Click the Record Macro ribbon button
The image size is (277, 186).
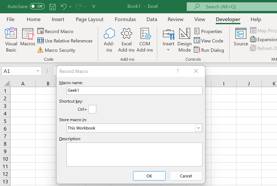(55, 32)
